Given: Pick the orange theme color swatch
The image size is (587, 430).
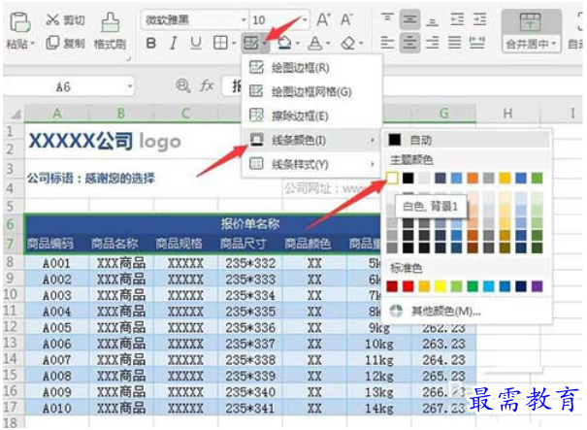Looking at the screenshot, I should pos(473,178).
